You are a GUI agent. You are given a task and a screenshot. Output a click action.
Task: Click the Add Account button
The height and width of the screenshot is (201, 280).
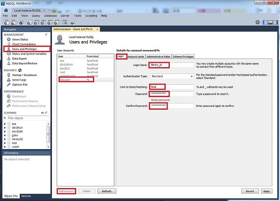66,191
